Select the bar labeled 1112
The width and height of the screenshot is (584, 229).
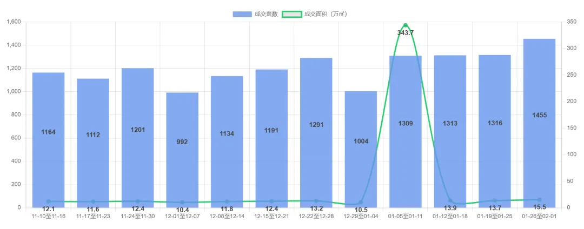93,143
